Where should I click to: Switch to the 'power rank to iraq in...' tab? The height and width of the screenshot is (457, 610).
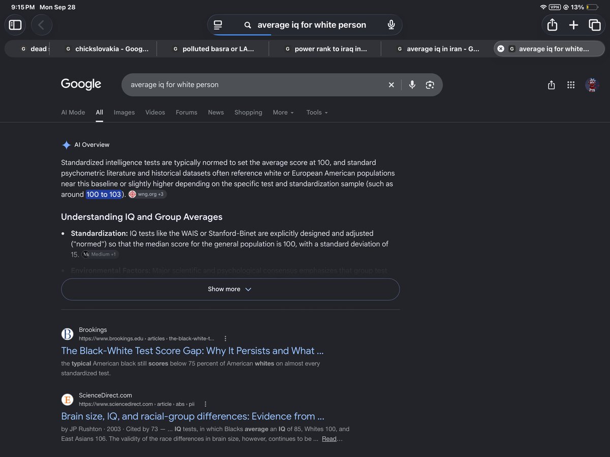pos(325,49)
